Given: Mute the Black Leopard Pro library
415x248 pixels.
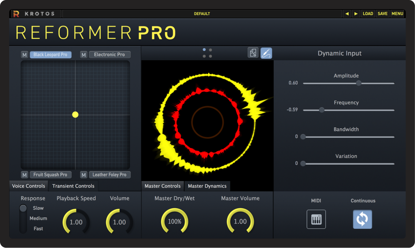Looking at the screenshot, I should tap(24, 55).
